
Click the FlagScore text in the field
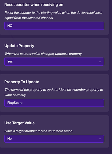tap(15, 103)
